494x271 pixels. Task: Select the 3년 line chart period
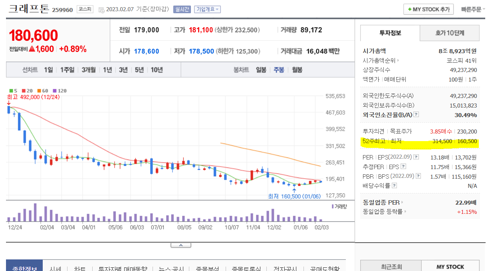tap(123, 70)
